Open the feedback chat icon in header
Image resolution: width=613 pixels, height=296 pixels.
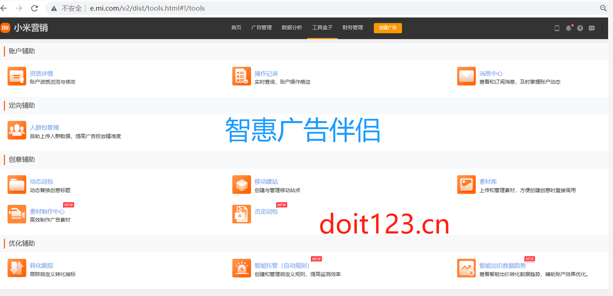(x=592, y=28)
